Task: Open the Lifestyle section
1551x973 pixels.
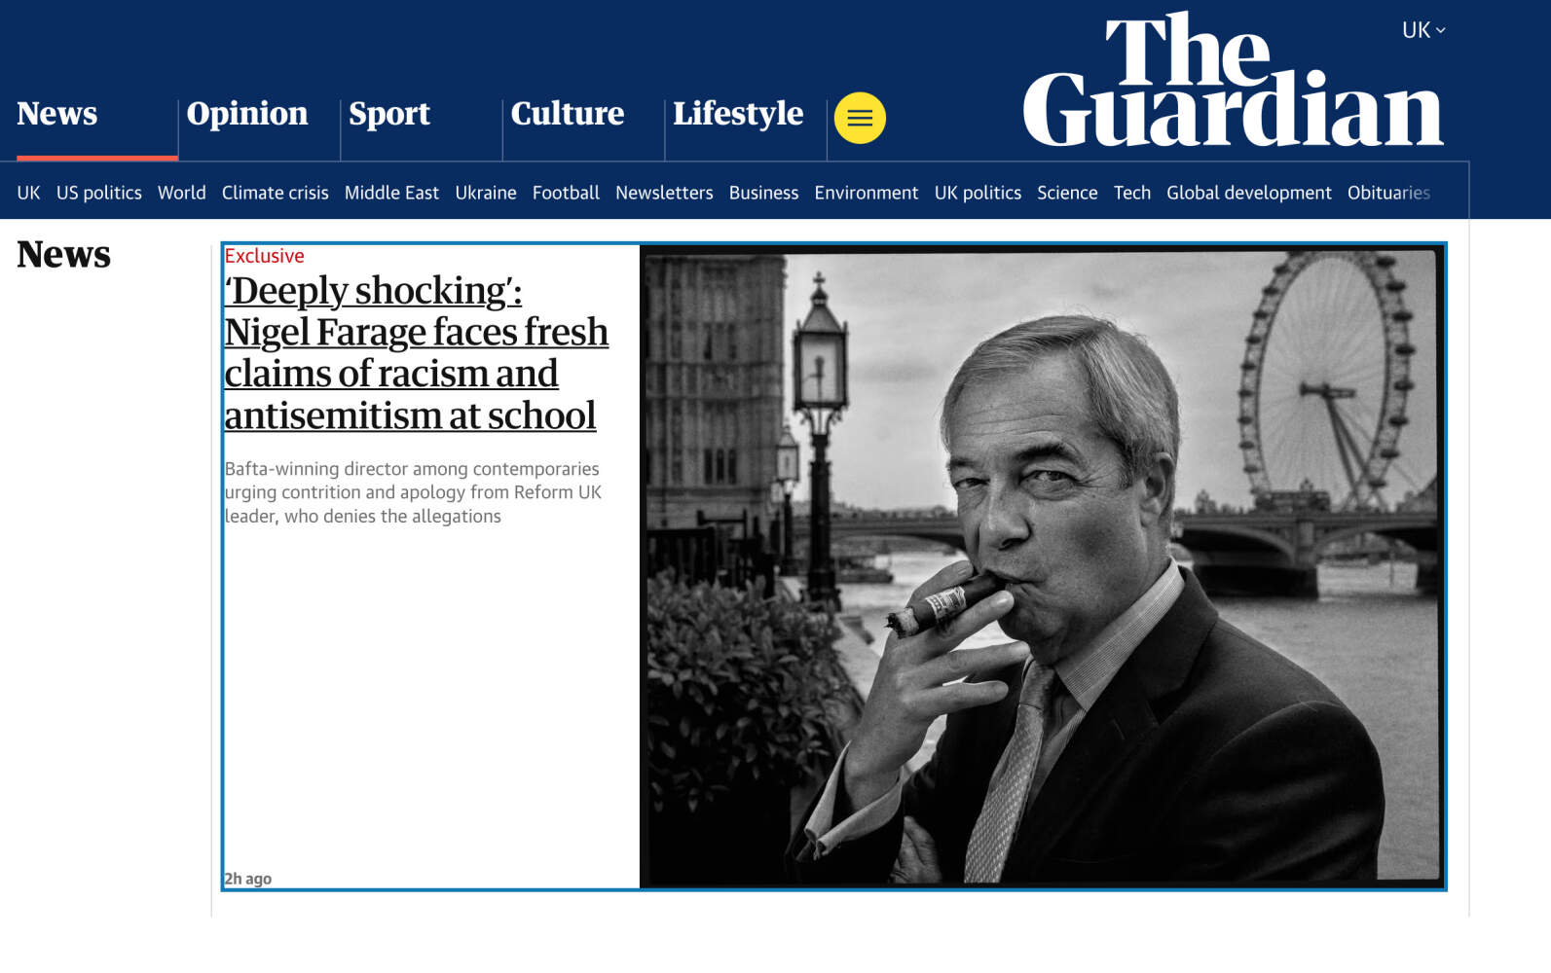Action: pos(738,114)
